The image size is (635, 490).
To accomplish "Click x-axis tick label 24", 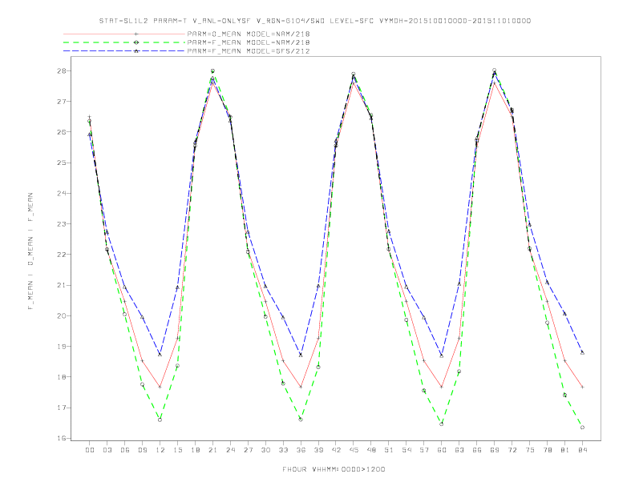I will (x=230, y=450).
